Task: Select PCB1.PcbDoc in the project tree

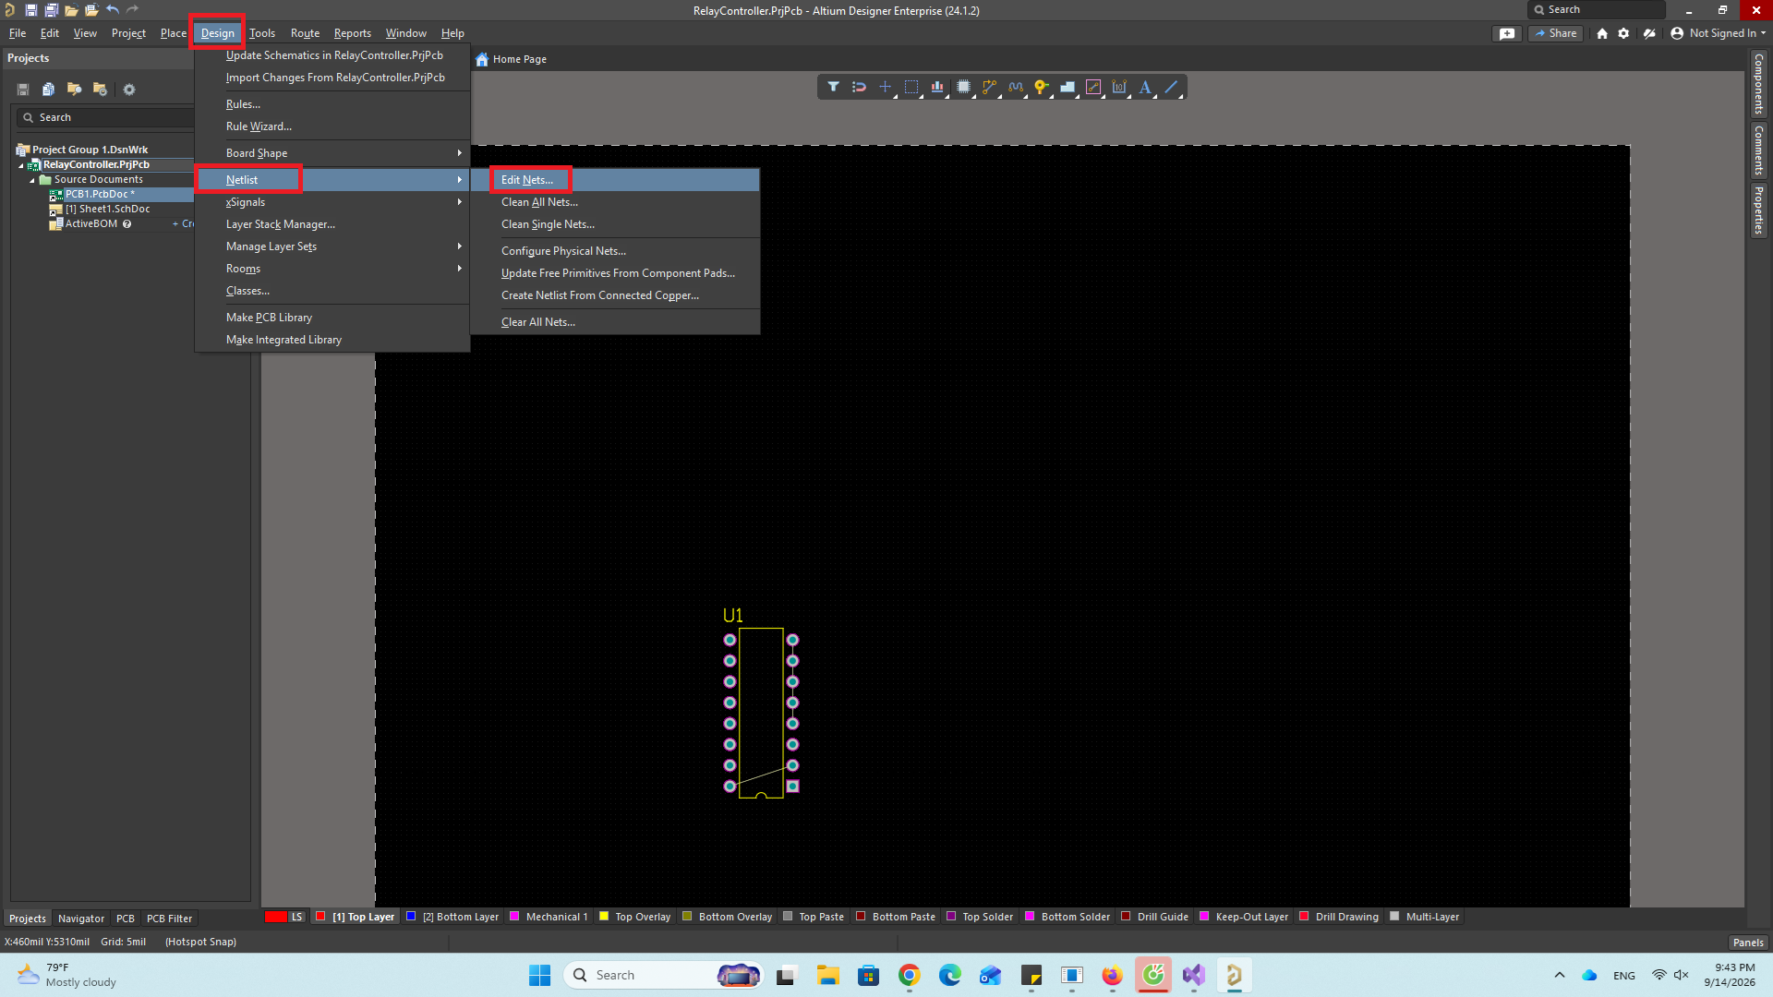Action: [x=100, y=194]
